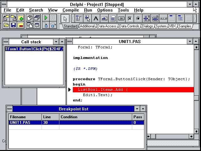Click the Trace Into speedbar icon

(46, 25)
